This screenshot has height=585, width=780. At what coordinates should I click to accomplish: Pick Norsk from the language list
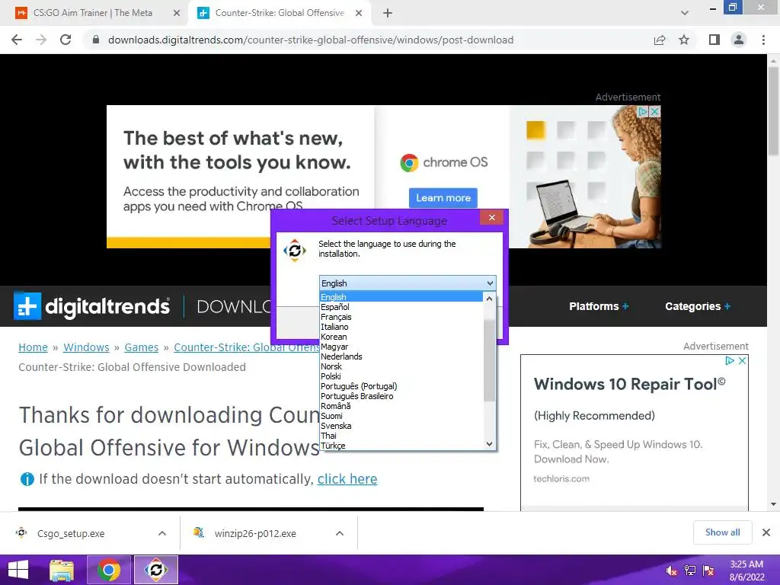pyautogui.click(x=401, y=366)
